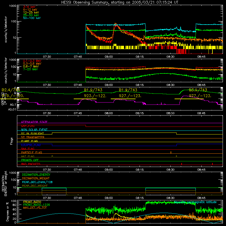Click 07:45 tick label under the decimation panel
Image resolution: width=226 pixels, height=226 pixels.
coord(78,198)
